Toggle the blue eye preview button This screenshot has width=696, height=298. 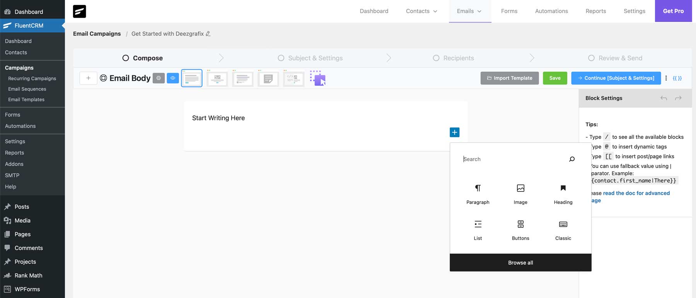tap(173, 78)
